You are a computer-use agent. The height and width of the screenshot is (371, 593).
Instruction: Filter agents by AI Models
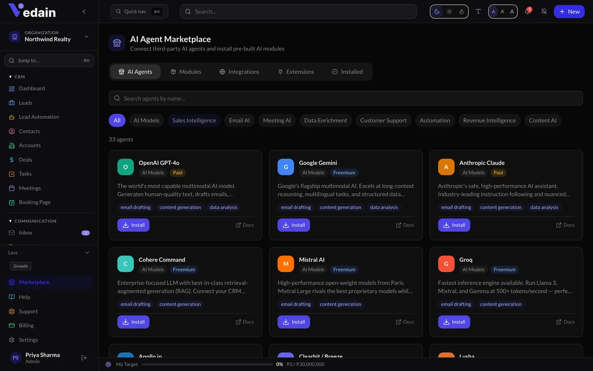pyautogui.click(x=146, y=120)
